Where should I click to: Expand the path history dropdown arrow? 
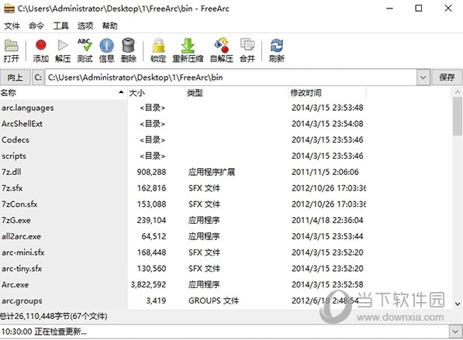click(423, 77)
